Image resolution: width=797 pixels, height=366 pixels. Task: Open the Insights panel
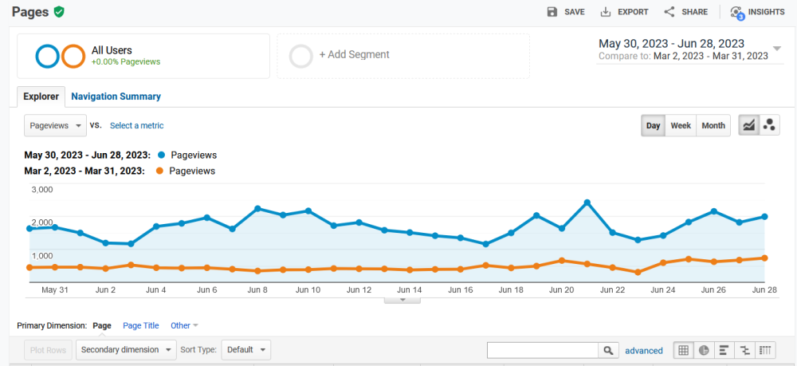(x=757, y=12)
